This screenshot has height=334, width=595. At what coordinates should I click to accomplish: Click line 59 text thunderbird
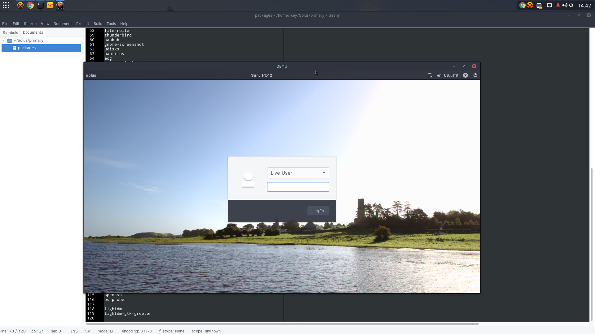118,35
